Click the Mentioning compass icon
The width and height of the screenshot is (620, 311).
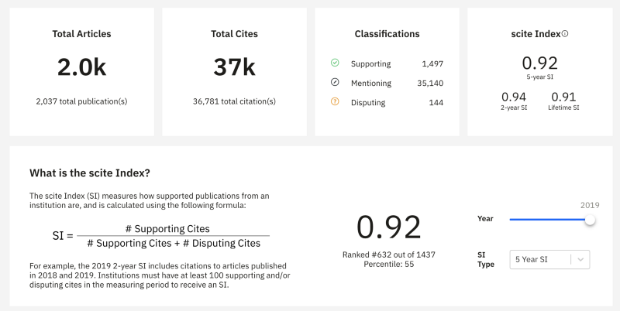pyautogui.click(x=335, y=83)
